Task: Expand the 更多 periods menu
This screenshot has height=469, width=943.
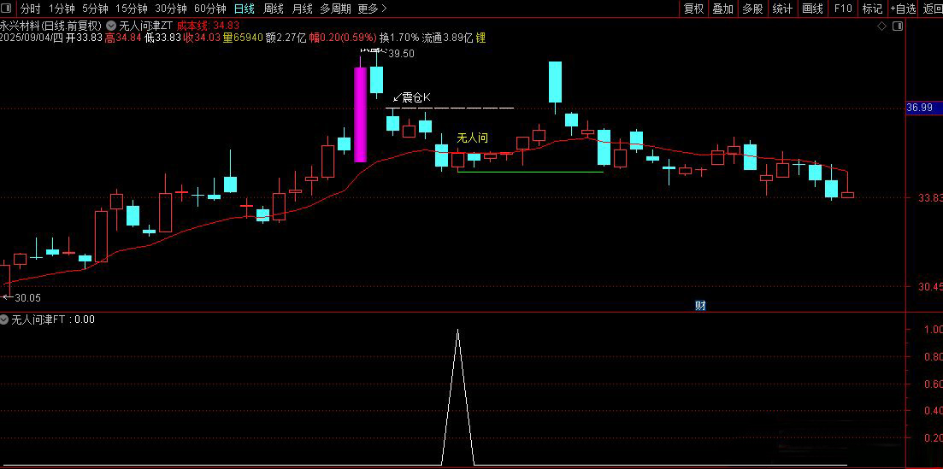Action: [x=372, y=9]
